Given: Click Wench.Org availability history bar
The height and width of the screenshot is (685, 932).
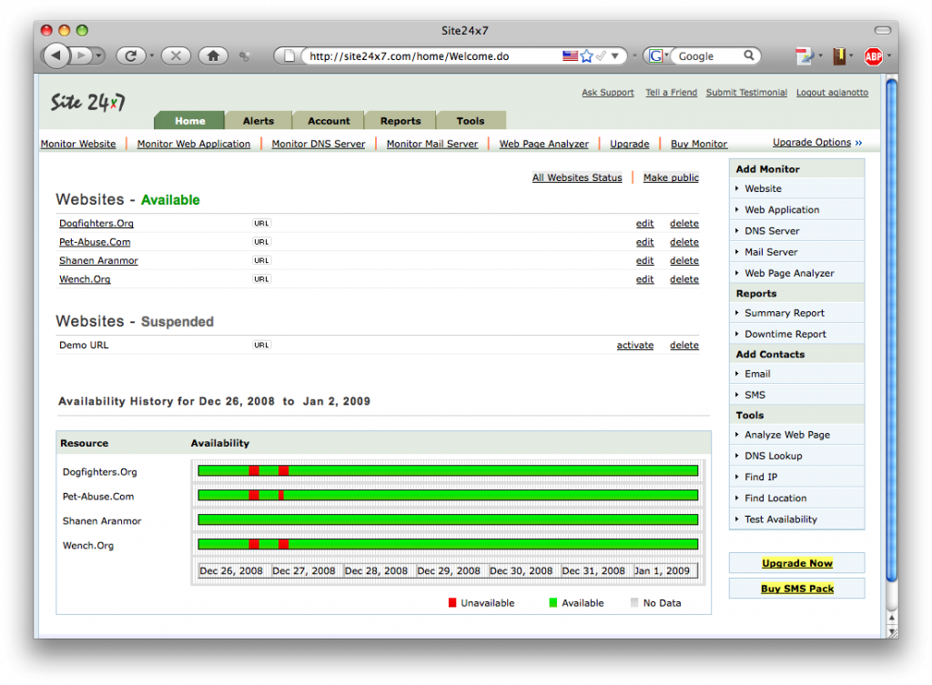Looking at the screenshot, I should pyautogui.click(x=448, y=544).
